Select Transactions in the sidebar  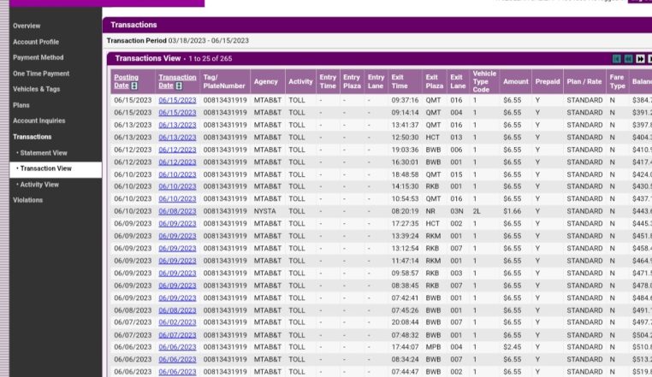click(32, 137)
